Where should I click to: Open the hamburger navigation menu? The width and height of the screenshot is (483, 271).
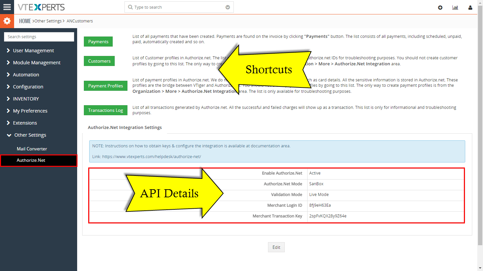(7, 7)
